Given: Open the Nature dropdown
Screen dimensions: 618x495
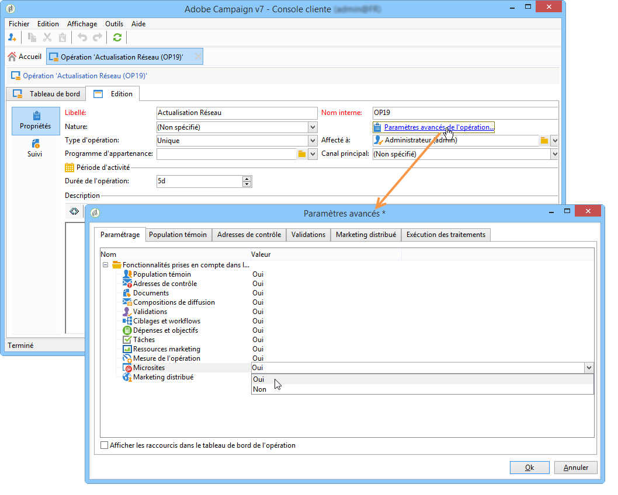Looking at the screenshot, I should pos(313,127).
